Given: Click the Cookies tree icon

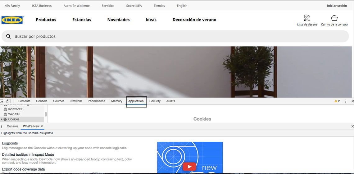Looking at the screenshot, I should click(5, 119).
